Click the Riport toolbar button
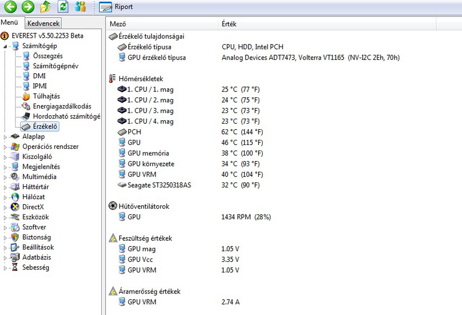The width and height of the screenshot is (462, 315). pos(116,6)
